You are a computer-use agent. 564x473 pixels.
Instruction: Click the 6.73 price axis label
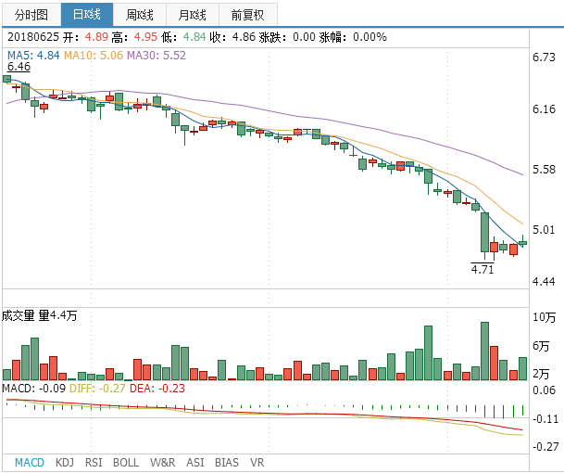click(544, 58)
